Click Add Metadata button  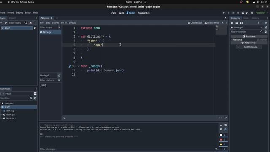tap(249, 47)
